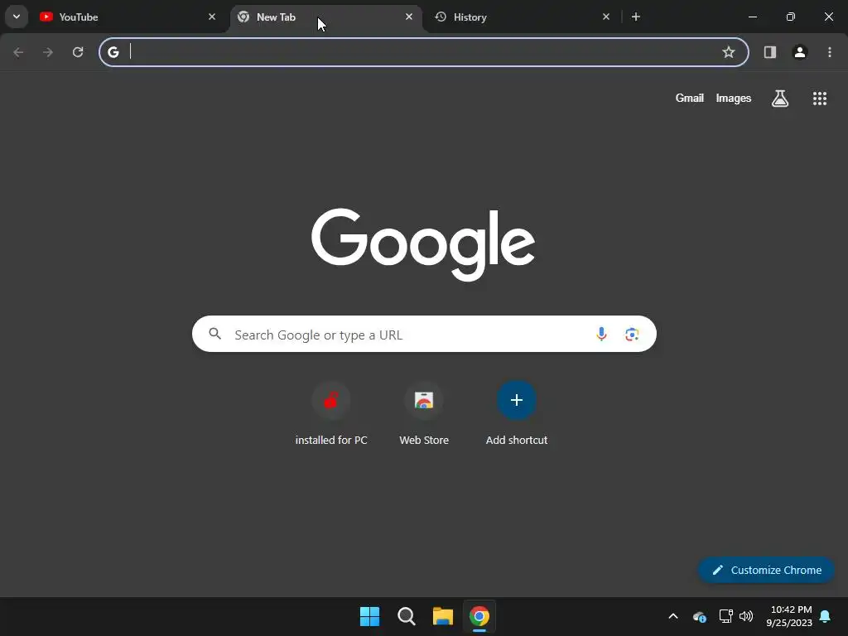Open the notifications bell

826,616
